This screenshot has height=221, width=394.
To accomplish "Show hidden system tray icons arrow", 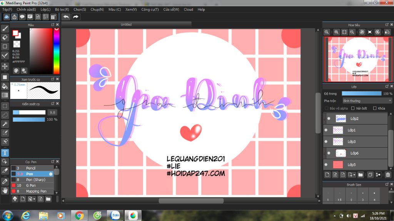I will pos(334,216).
